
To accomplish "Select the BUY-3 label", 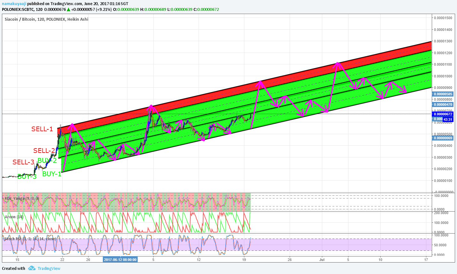I will point(27,177).
